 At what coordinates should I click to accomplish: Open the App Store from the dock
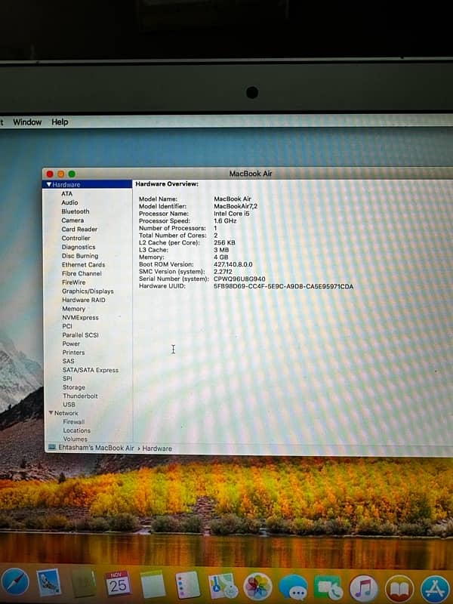click(x=436, y=589)
